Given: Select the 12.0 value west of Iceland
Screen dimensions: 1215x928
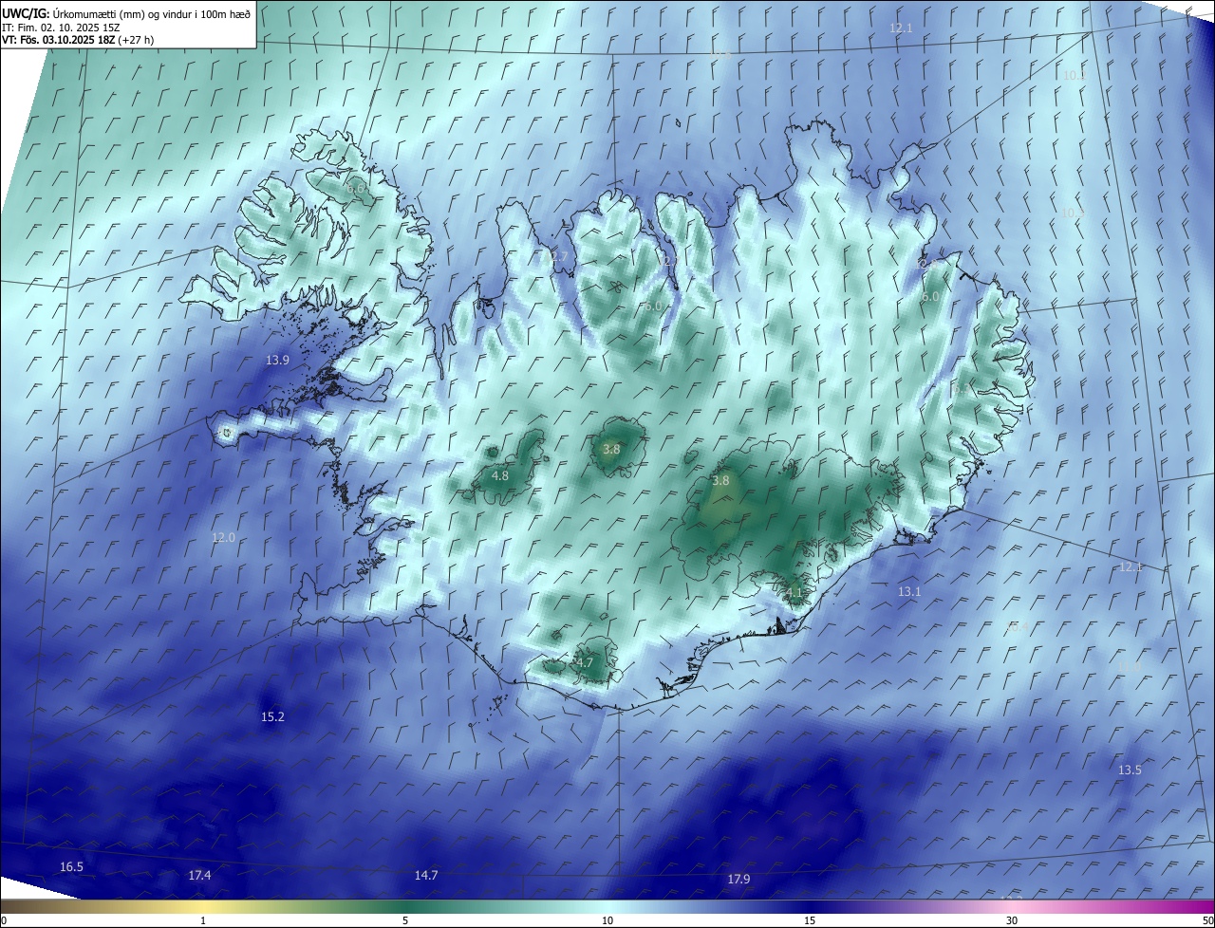Looking at the screenshot, I should pos(223,537).
